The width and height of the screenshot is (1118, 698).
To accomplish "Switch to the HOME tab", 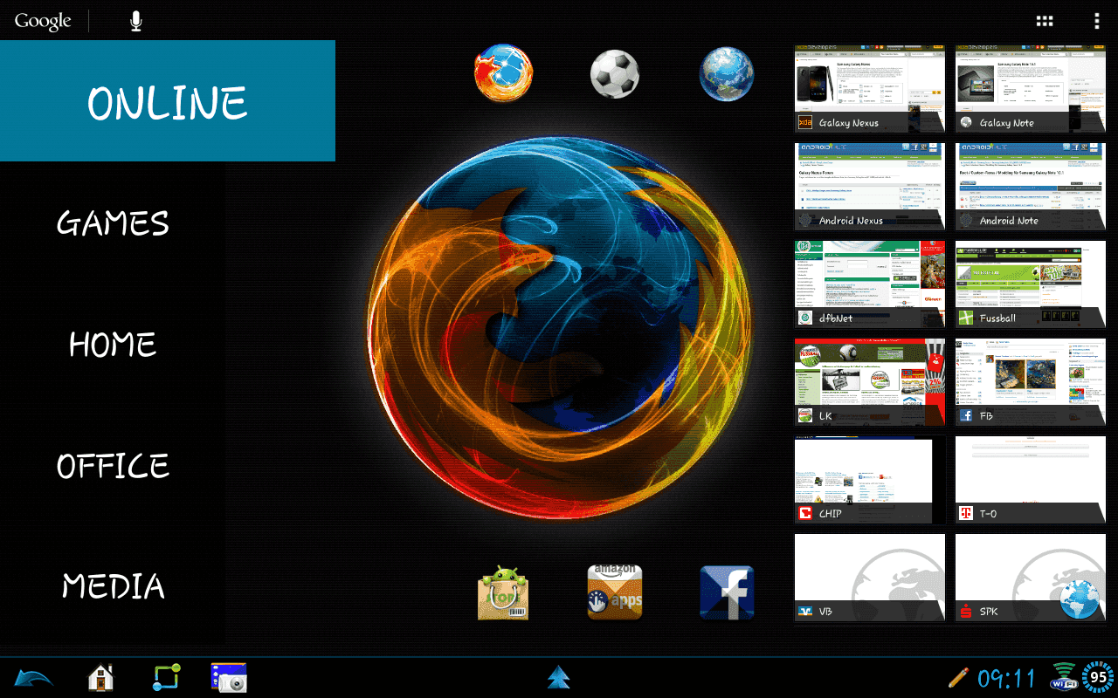I will point(113,344).
